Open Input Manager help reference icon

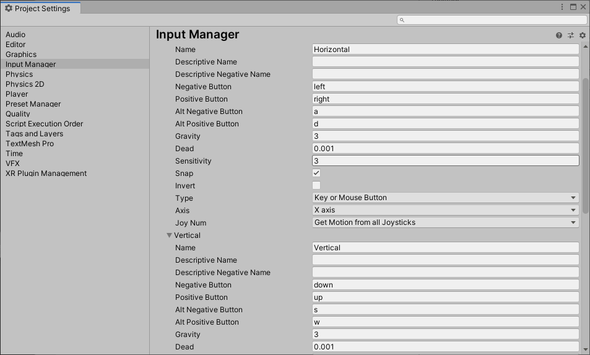coord(559,35)
